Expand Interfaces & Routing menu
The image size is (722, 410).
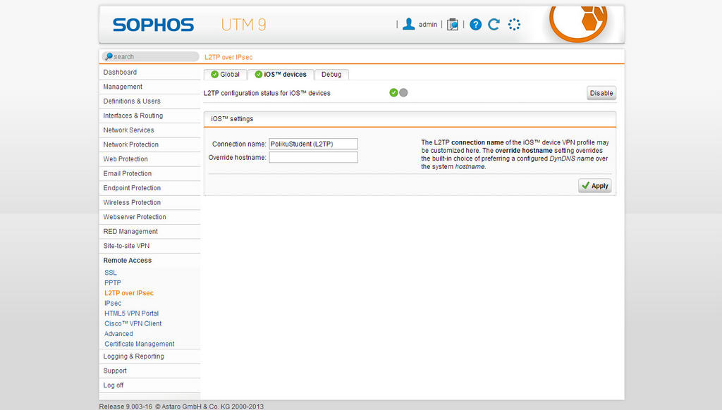pos(149,116)
